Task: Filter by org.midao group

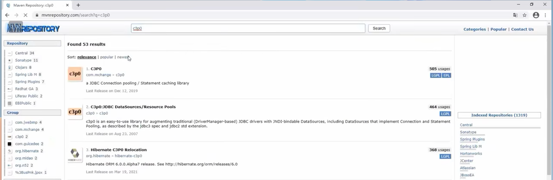Action: click(x=24, y=158)
